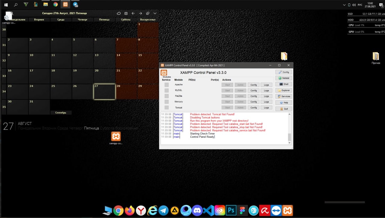The width and height of the screenshot is (385, 218).
Task: Open Explorer from XAMPP side buttons
Action: pos(283,90)
